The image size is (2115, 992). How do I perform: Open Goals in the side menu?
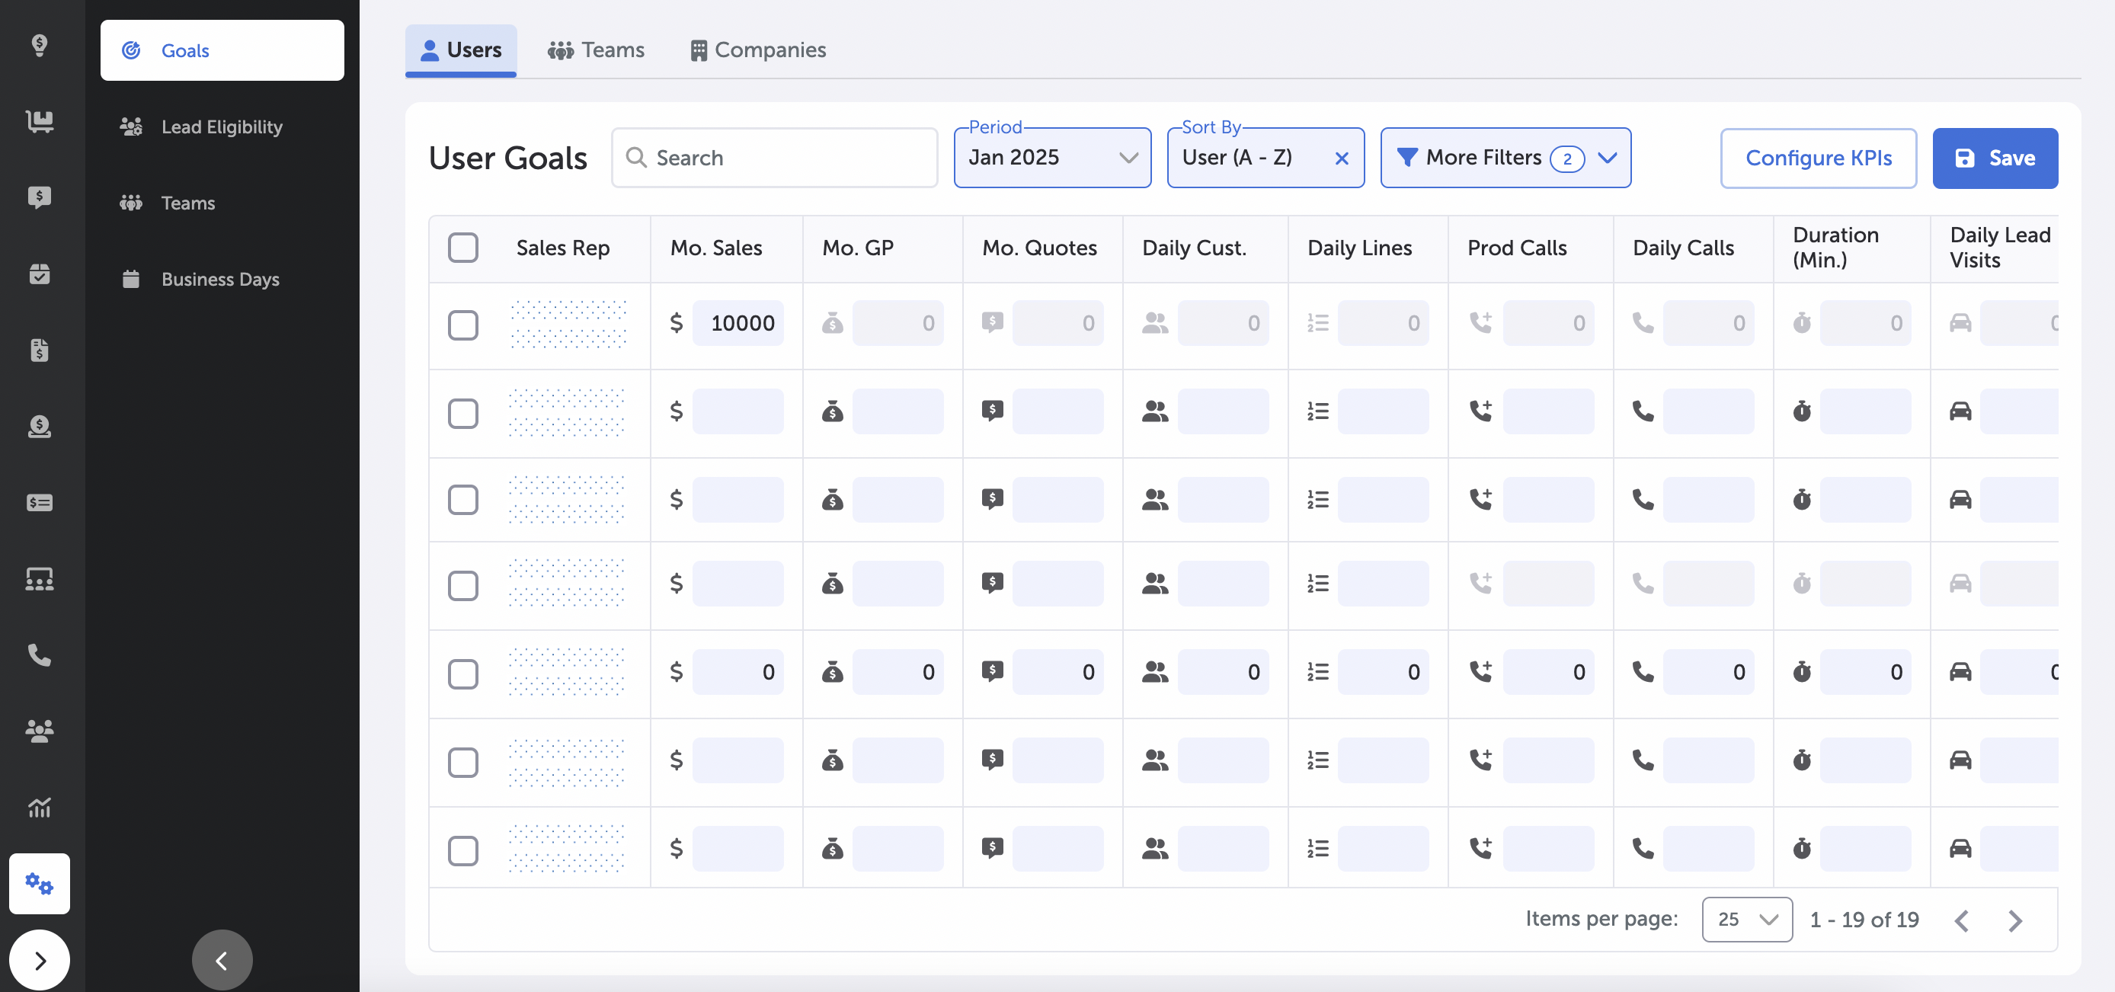(x=222, y=50)
